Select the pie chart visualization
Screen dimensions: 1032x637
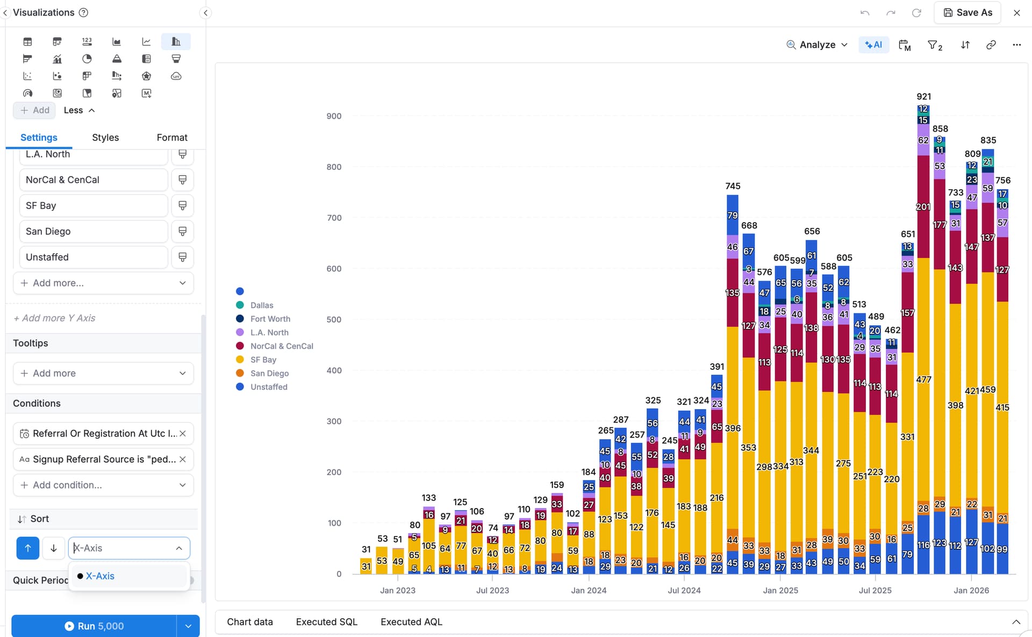pos(87,59)
